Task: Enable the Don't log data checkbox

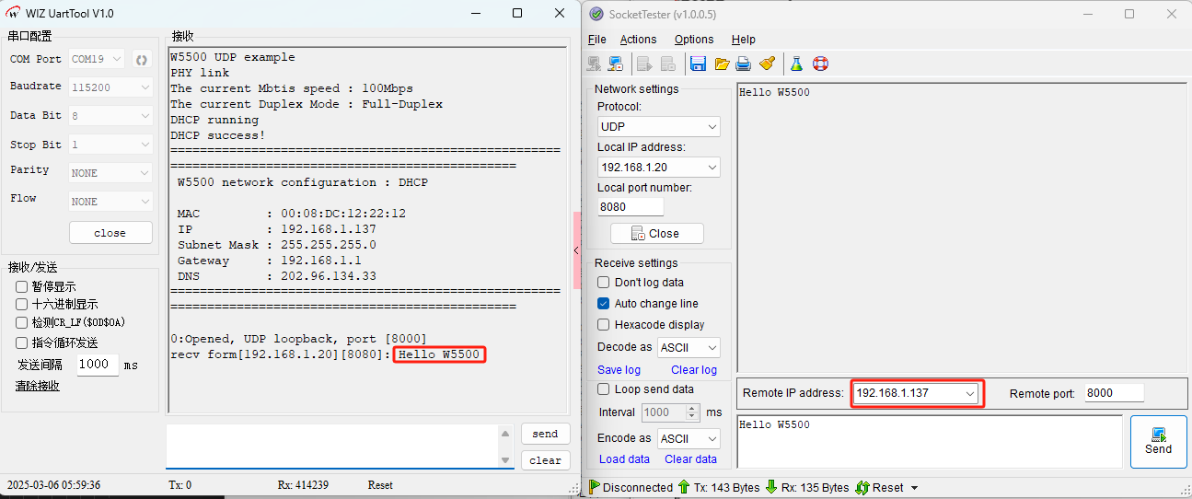Action: click(604, 283)
